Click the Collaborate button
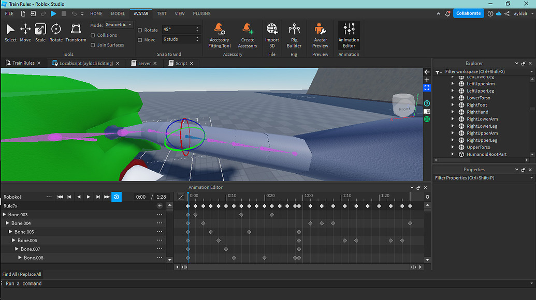Viewport: 536px width, 300px height. coord(468,13)
